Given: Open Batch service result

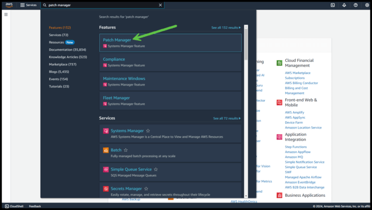Looking at the screenshot, I should (x=116, y=150).
